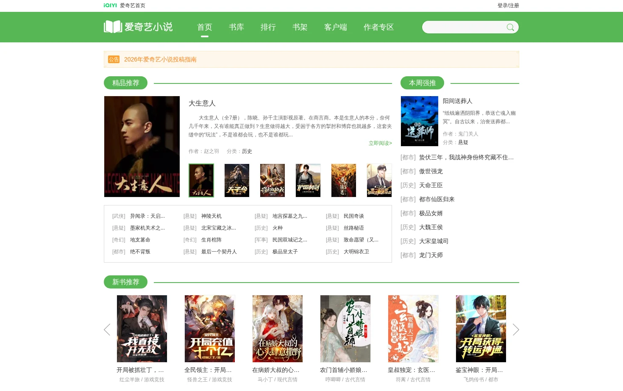Screen dimensions: 623x391
Task: Open 蛰伏三年，我战神身份终究藏不住
Action: [x=466, y=157]
